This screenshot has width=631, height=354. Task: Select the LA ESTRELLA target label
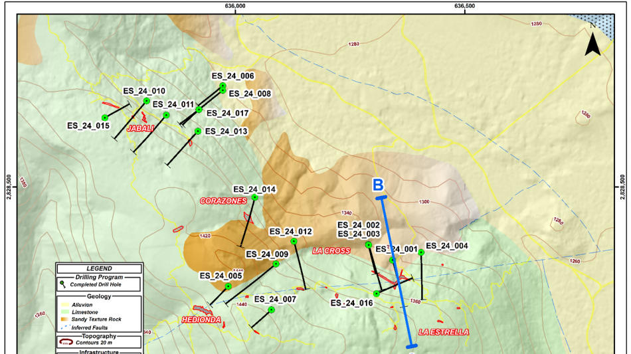(444, 332)
